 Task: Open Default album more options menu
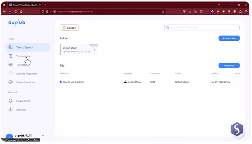[95, 50]
